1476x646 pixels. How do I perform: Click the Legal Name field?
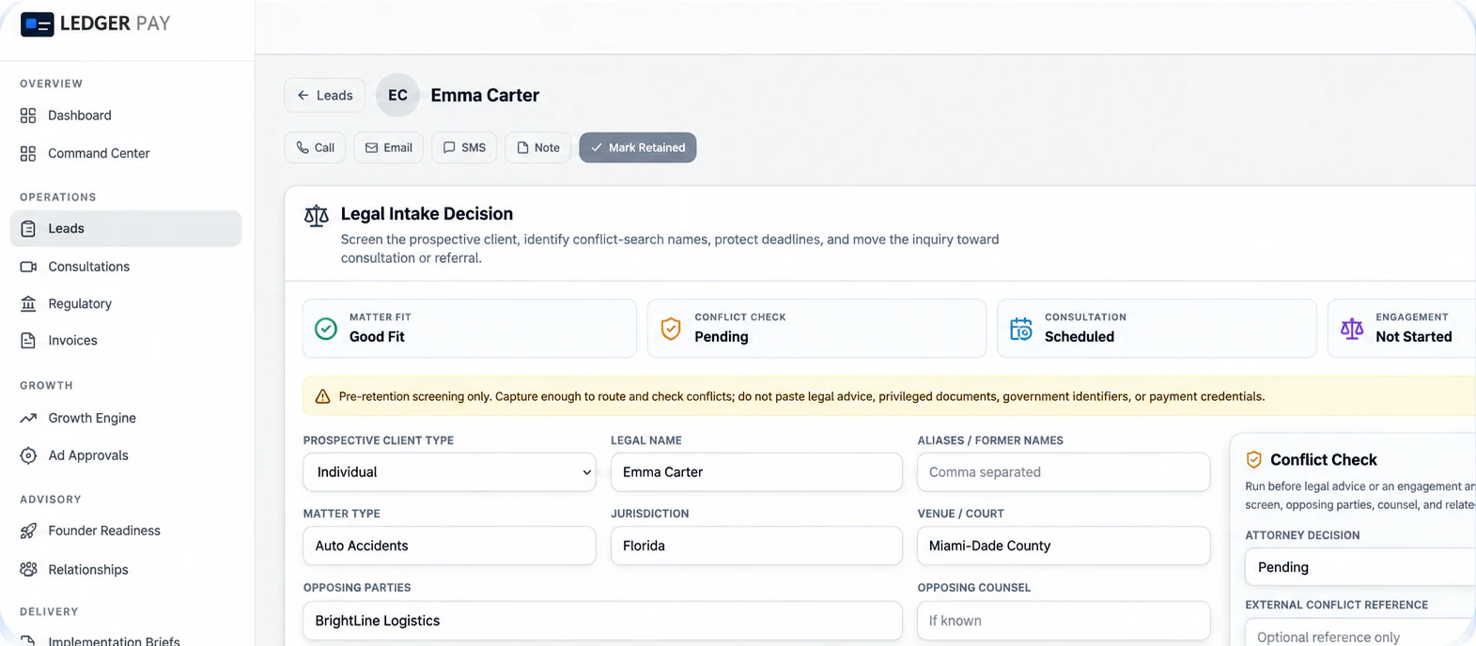click(756, 472)
